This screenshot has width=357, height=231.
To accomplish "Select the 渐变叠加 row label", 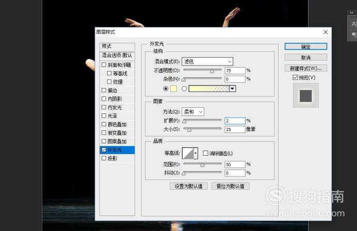I will pos(117,133).
